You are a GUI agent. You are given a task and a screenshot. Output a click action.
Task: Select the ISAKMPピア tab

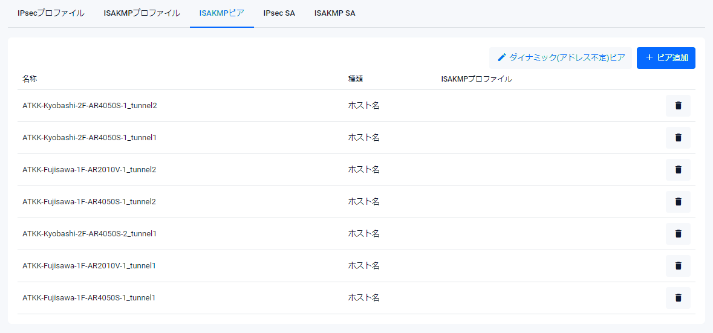pyautogui.click(x=221, y=13)
